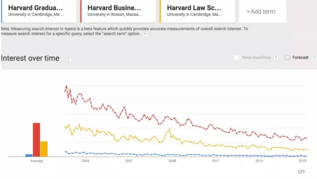Click the blue average bar
The image size is (317, 179).
pos(29,155)
